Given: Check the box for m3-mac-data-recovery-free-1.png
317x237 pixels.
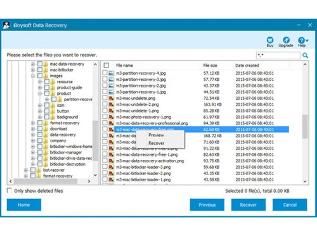Looking at the screenshot, I should pos(105,154).
